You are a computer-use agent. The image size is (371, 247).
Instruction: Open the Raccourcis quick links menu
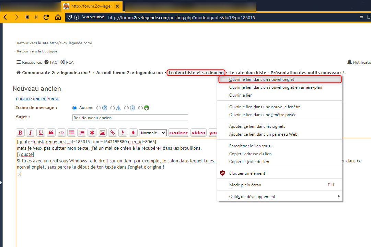pyautogui.click(x=30, y=62)
